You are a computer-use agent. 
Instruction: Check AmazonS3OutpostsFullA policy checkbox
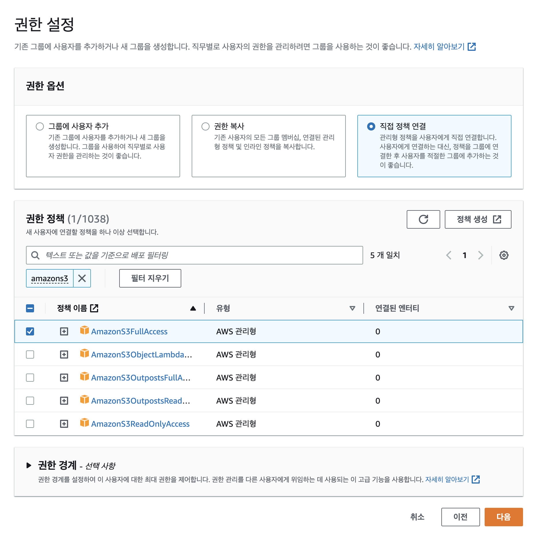[x=30, y=378]
